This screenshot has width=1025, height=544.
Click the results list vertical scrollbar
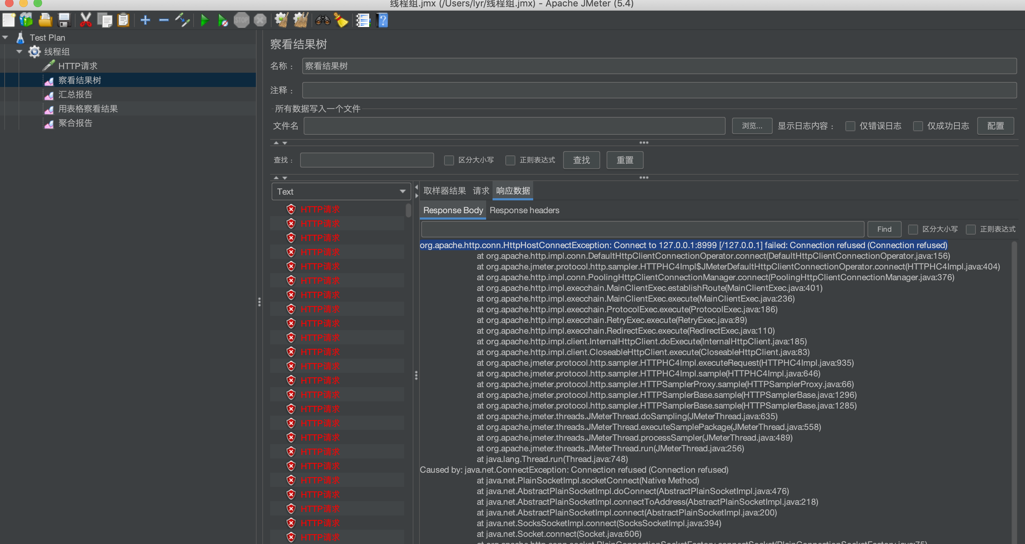point(408,211)
